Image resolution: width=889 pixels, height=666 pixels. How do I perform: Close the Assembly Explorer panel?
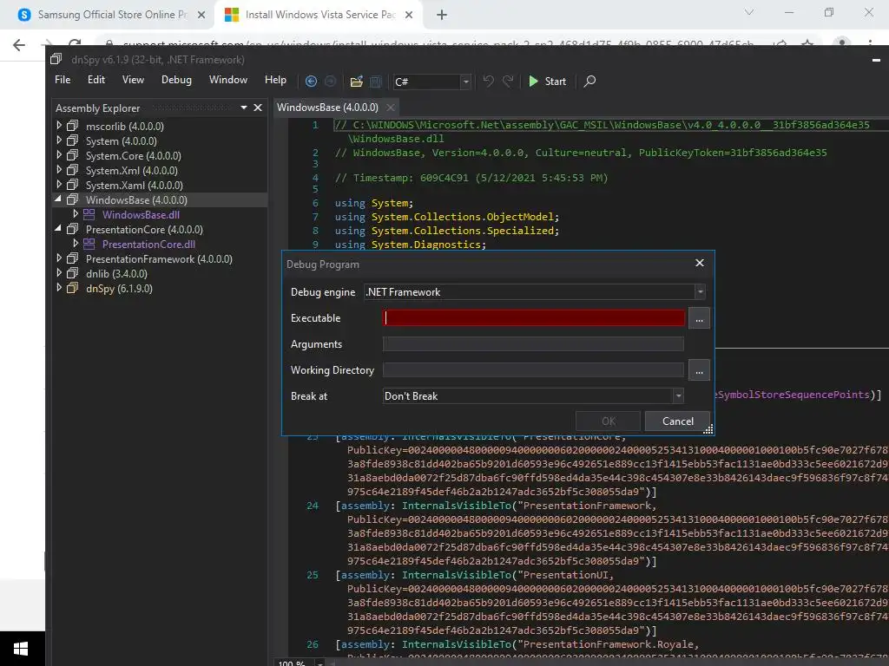click(257, 107)
